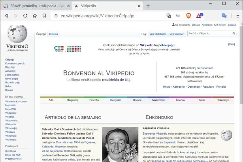This screenshot has height=162, width=243.
Task: Open the Matematiko category
Action: [159, 100]
